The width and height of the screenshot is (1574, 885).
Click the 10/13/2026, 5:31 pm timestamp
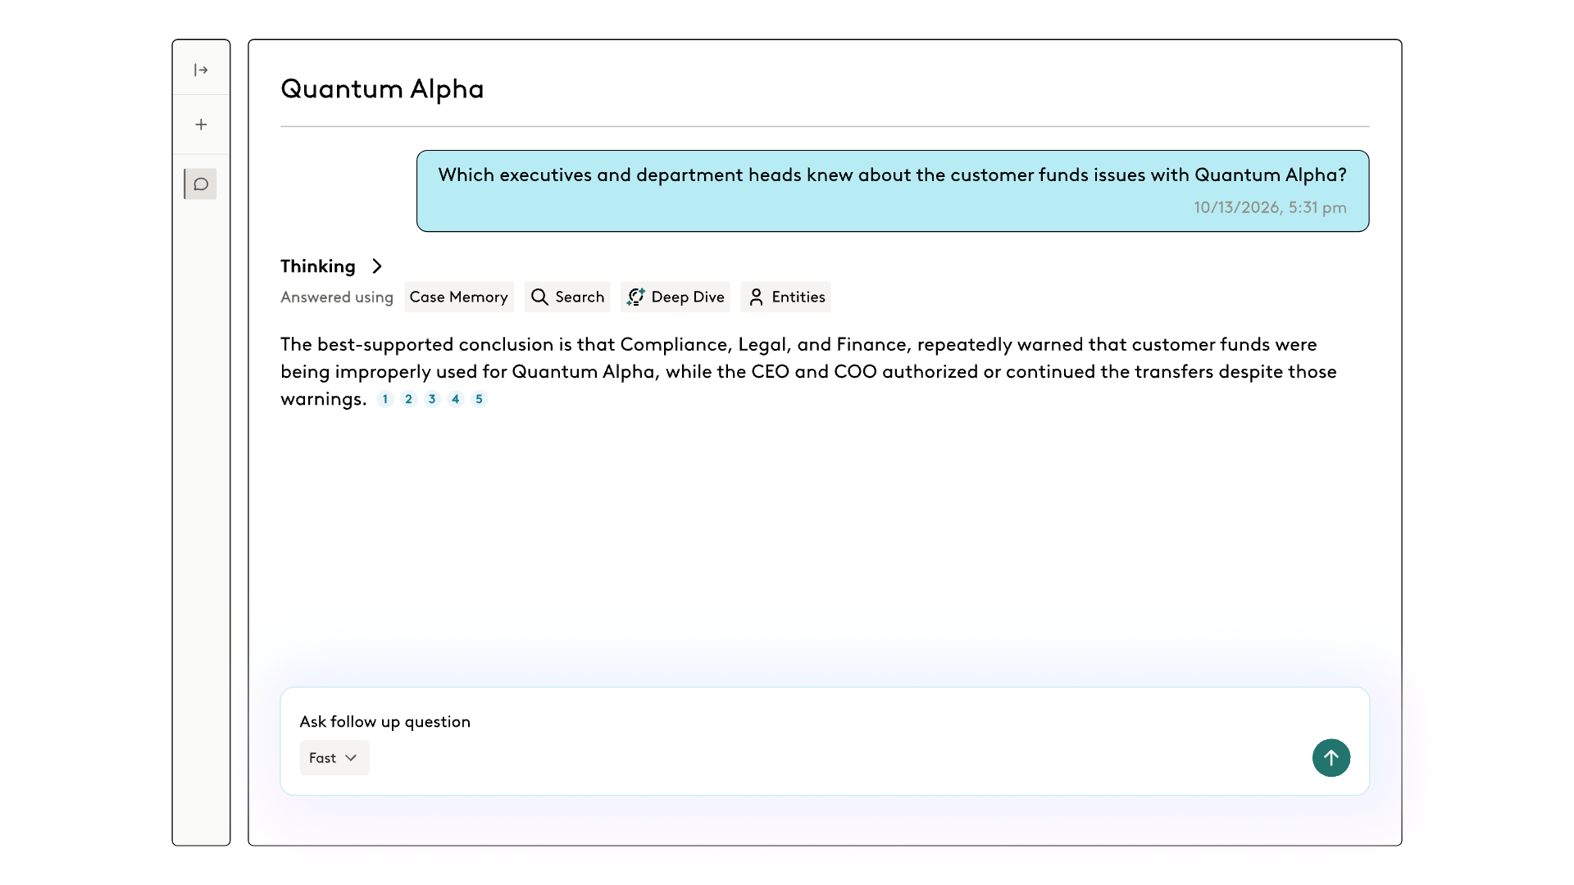coord(1270,207)
